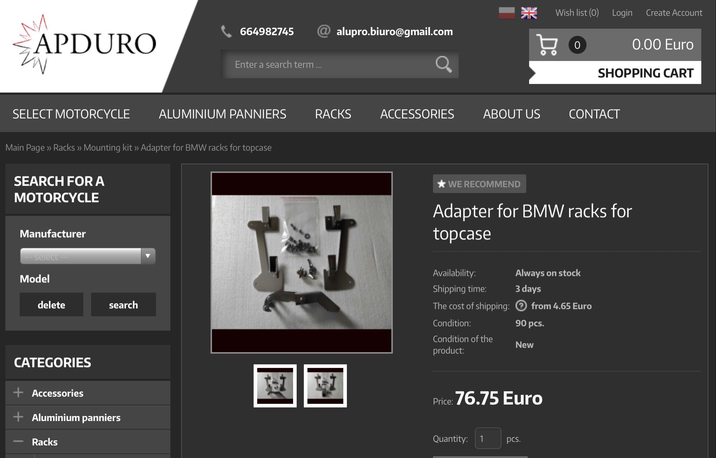Click the 0.00 Euro cart total
Image resolution: width=716 pixels, height=458 pixels.
[663, 45]
